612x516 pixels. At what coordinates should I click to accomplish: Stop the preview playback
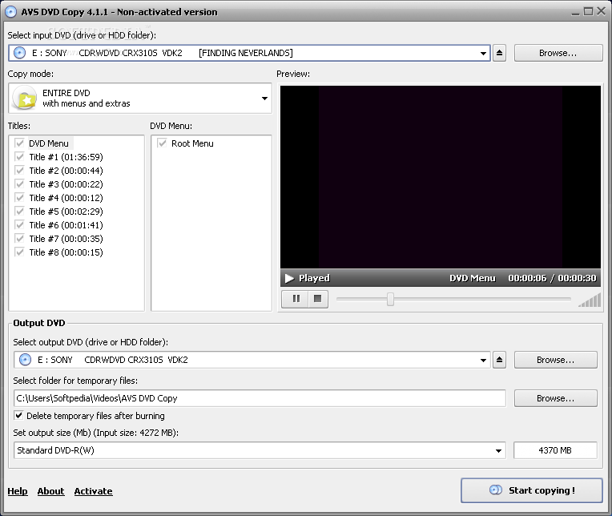point(318,299)
